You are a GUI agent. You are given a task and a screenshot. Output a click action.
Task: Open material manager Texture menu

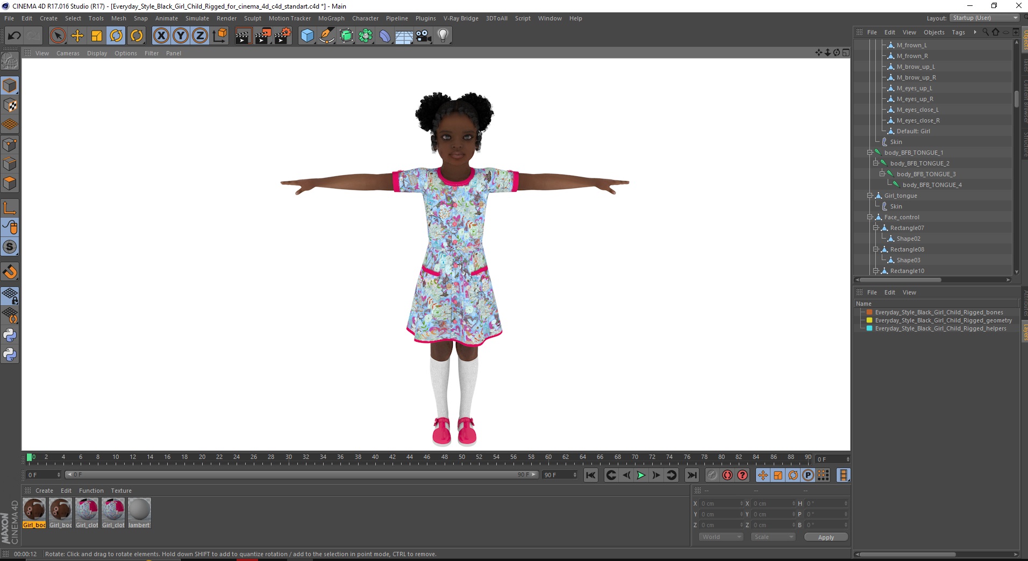click(x=121, y=491)
